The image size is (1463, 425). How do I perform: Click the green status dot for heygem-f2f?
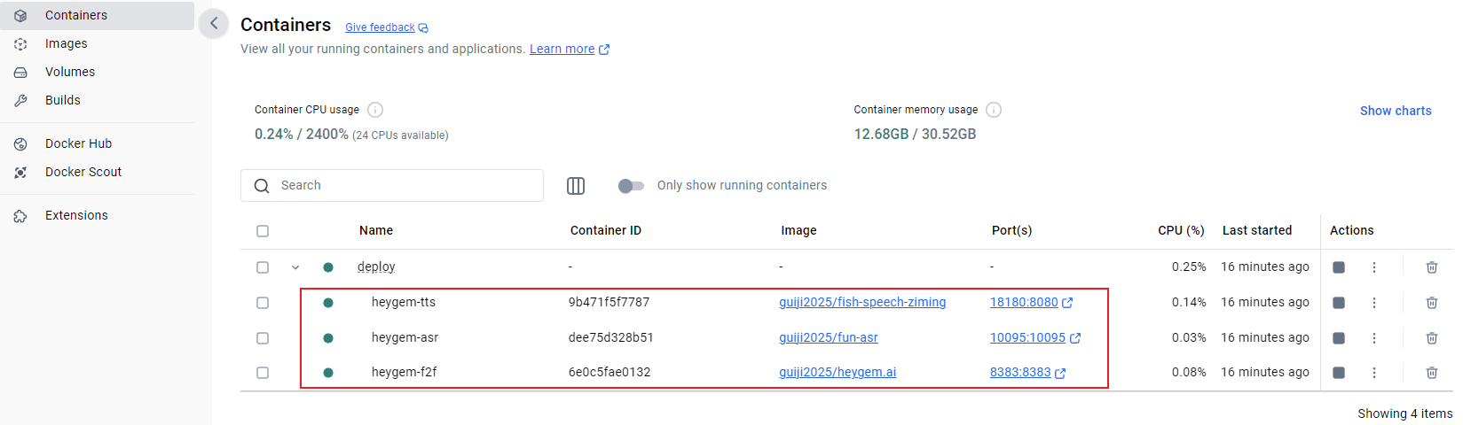pos(328,373)
